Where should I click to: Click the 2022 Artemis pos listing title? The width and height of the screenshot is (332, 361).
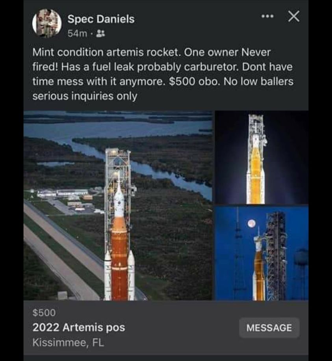(x=79, y=328)
